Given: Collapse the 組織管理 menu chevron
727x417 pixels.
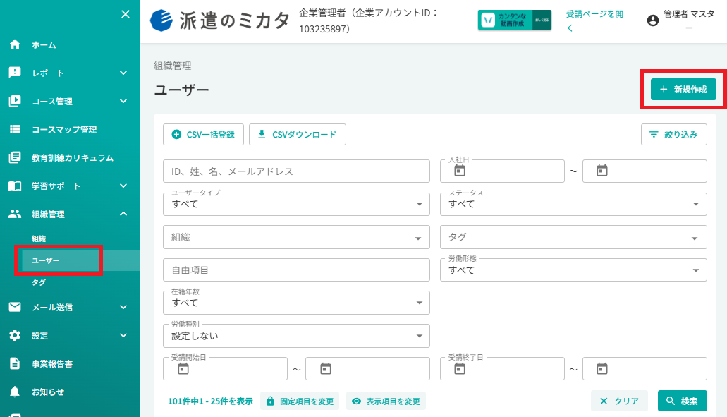Looking at the screenshot, I should point(123,214).
